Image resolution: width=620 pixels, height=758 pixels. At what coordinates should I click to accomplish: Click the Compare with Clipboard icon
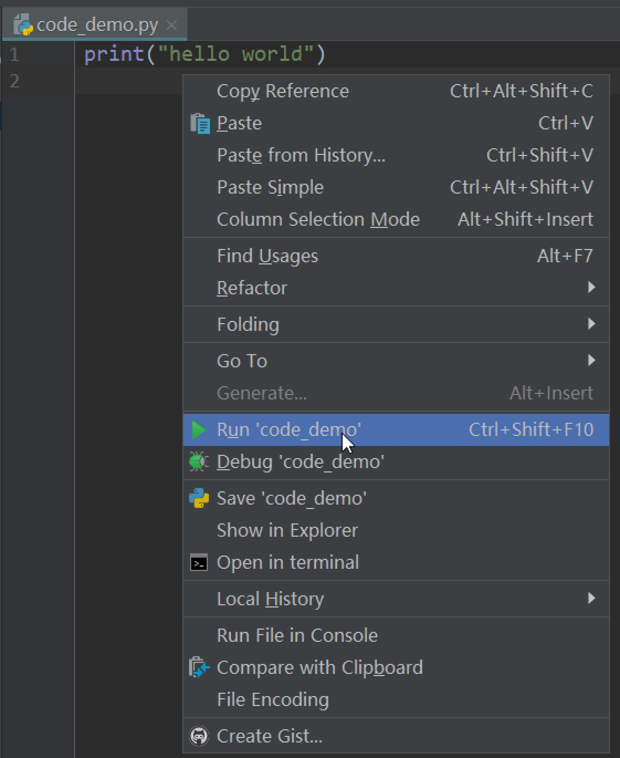(x=199, y=668)
